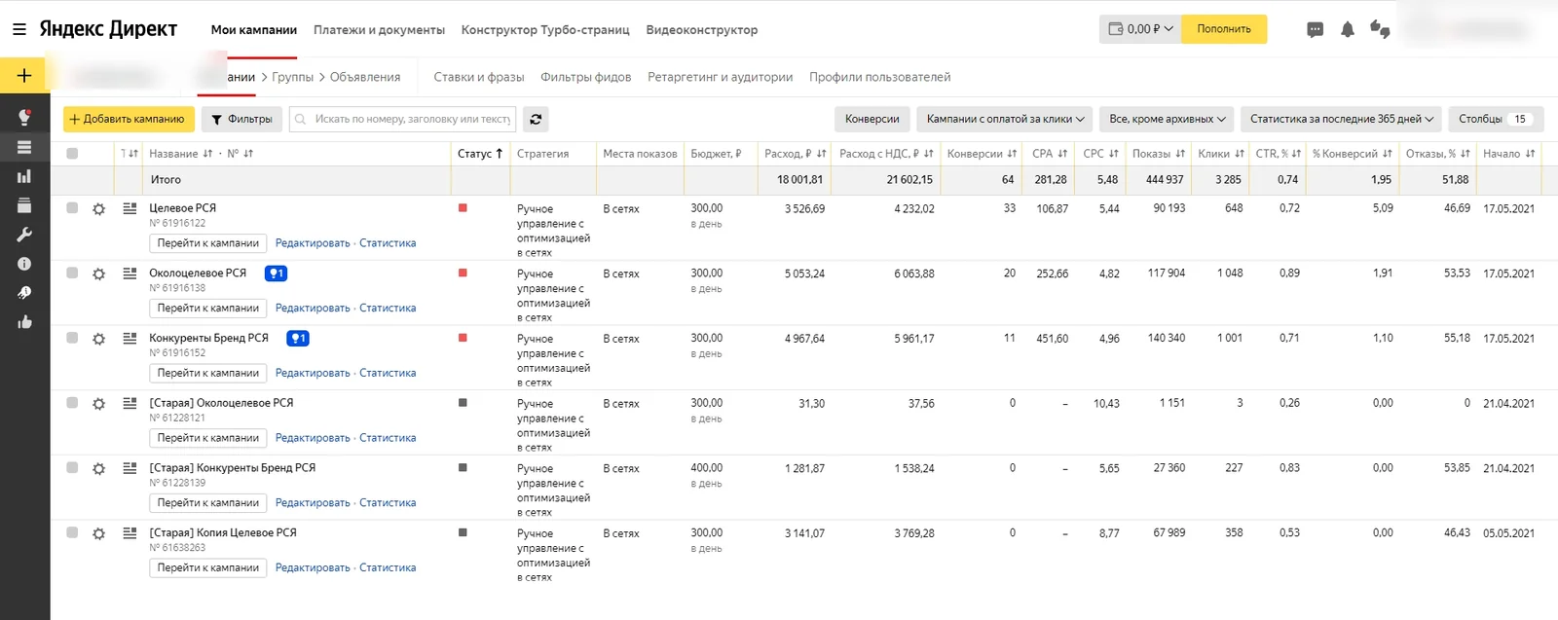This screenshot has width=1558, height=620.
Task: Open Платежи и документы menu
Action: click(x=379, y=30)
